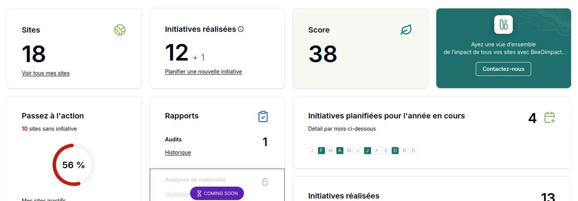The image size is (578, 201).
Task: Click the Audits count 1
Action: (x=265, y=142)
